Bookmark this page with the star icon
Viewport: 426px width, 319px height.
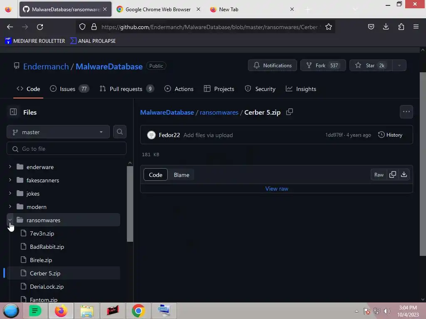point(329,27)
